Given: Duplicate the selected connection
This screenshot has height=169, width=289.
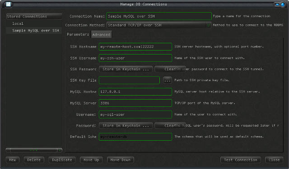Looking at the screenshot, I should point(62,160).
